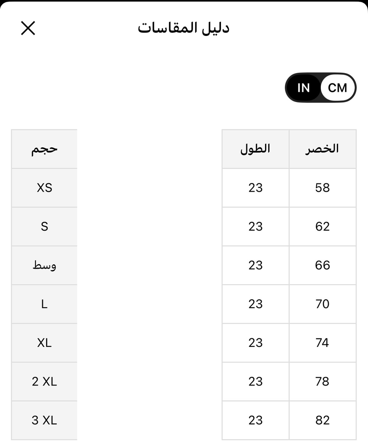
Task: Select the 2 XL size row
Action: (44, 382)
